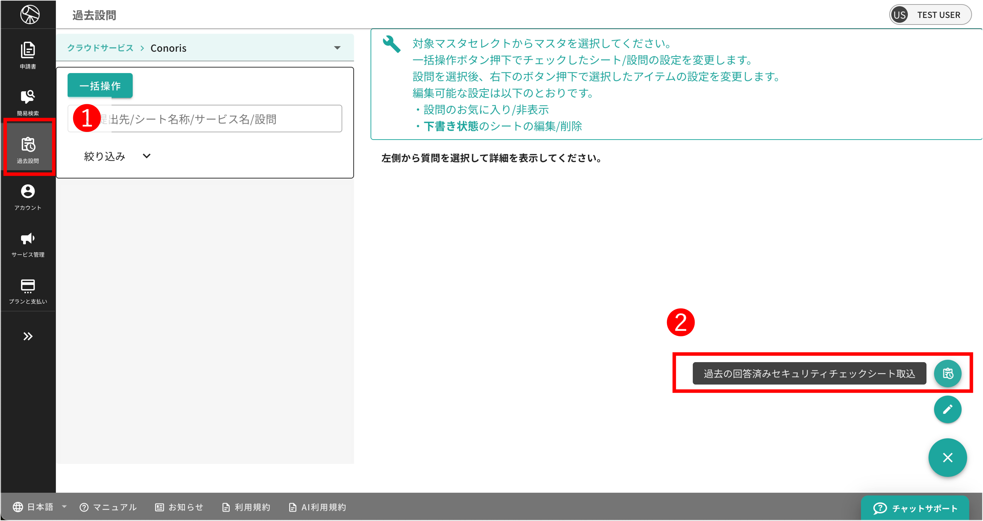Click the sheet name search input field
Image resolution: width=983 pixels, height=521 pixels.
(x=225, y=119)
